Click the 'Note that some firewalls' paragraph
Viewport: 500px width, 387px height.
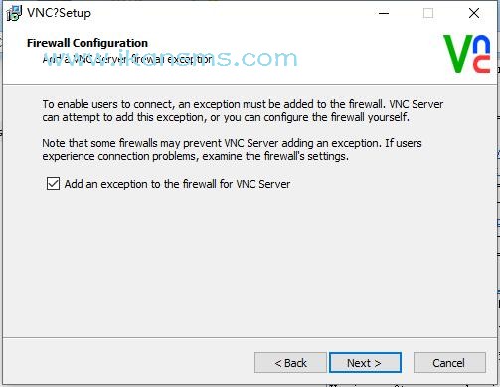click(232, 149)
